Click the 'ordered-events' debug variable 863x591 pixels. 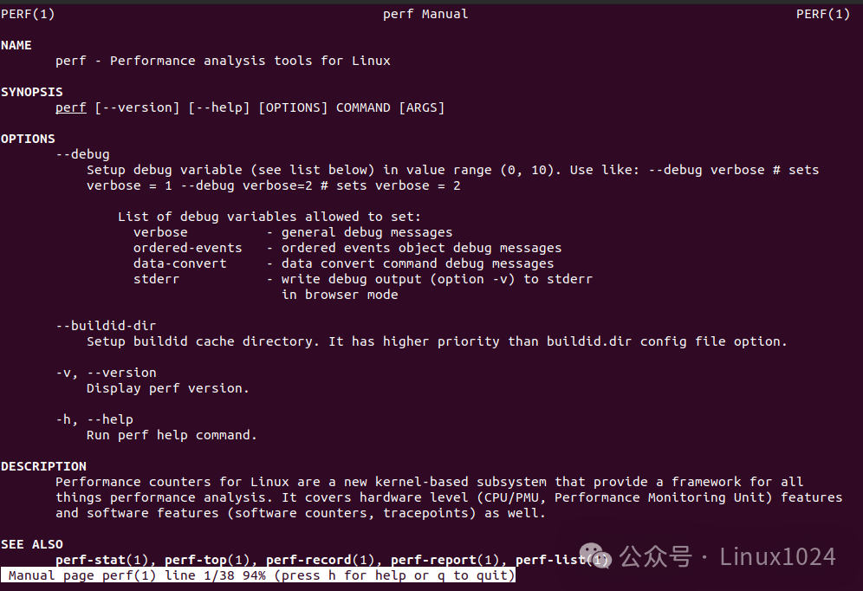[x=188, y=248]
